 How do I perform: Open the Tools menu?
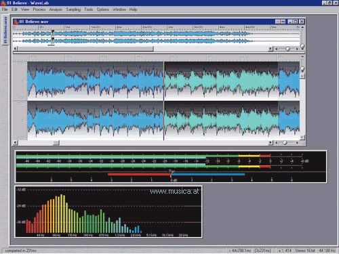pyautogui.click(x=89, y=9)
